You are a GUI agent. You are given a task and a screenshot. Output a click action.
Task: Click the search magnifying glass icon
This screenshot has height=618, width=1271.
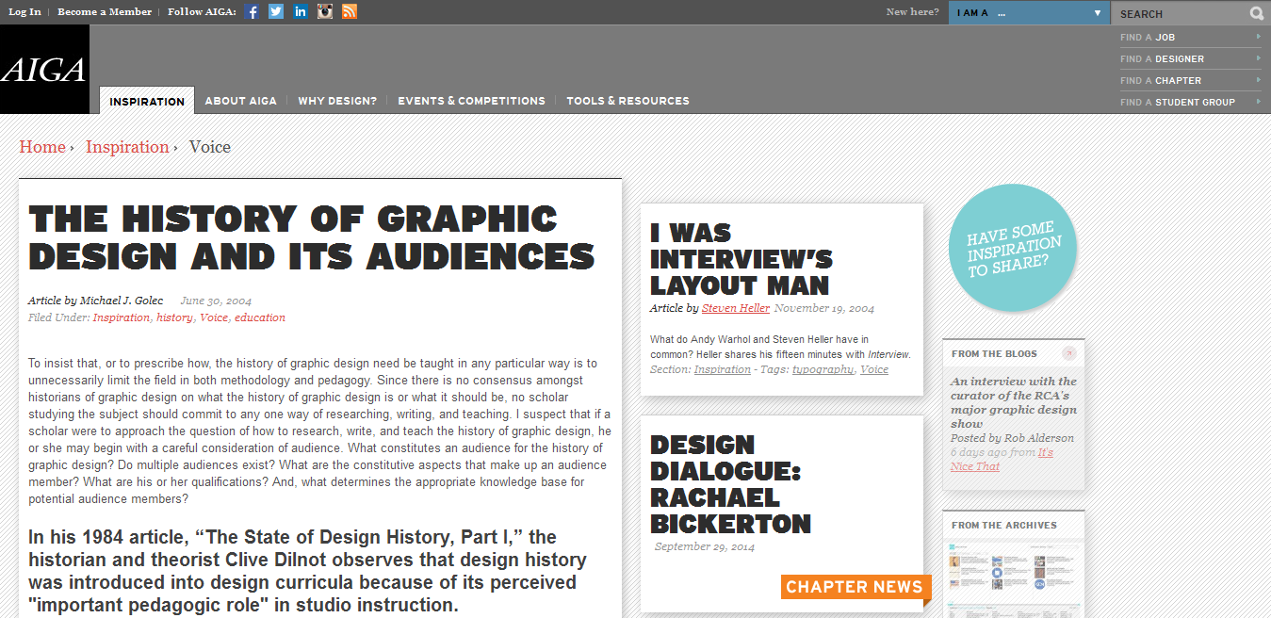click(x=1256, y=13)
